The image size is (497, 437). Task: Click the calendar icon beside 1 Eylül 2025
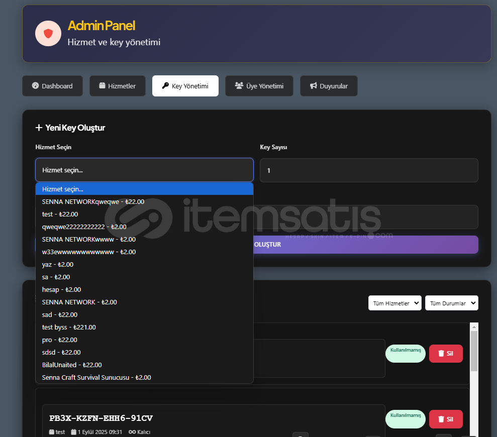click(73, 432)
